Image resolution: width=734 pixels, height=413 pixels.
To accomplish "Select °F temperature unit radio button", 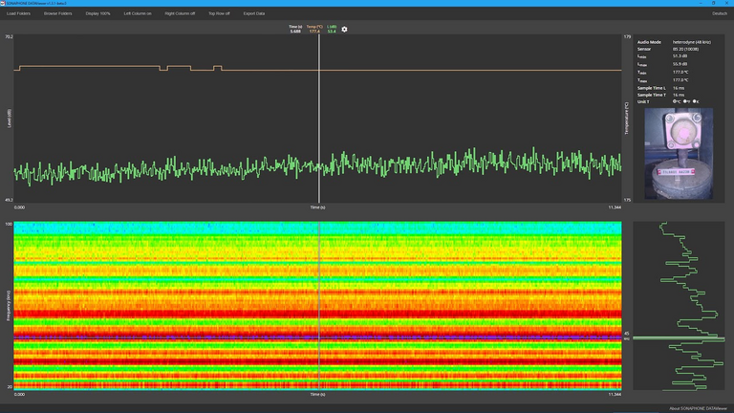I will (686, 101).
